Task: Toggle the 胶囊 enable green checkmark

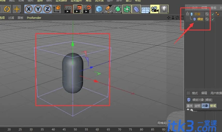Action: (213, 14)
